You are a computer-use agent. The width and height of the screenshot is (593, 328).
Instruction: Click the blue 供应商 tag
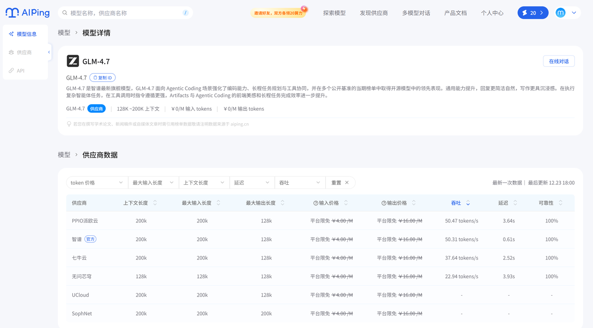click(97, 108)
